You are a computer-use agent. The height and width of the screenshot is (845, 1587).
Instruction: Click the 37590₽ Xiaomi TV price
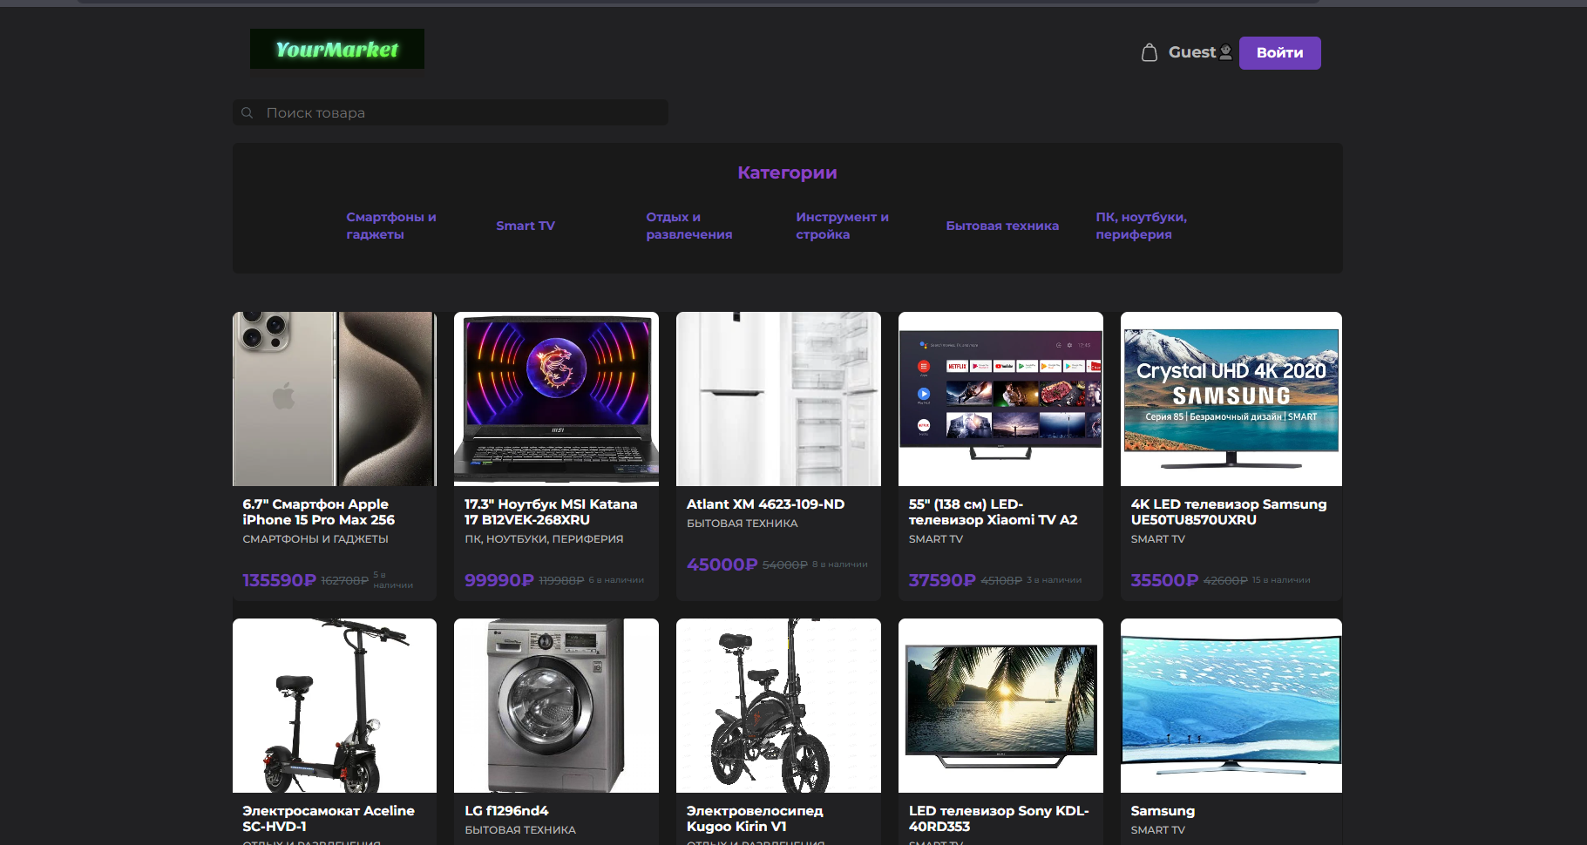pyautogui.click(x=942, y=580)
